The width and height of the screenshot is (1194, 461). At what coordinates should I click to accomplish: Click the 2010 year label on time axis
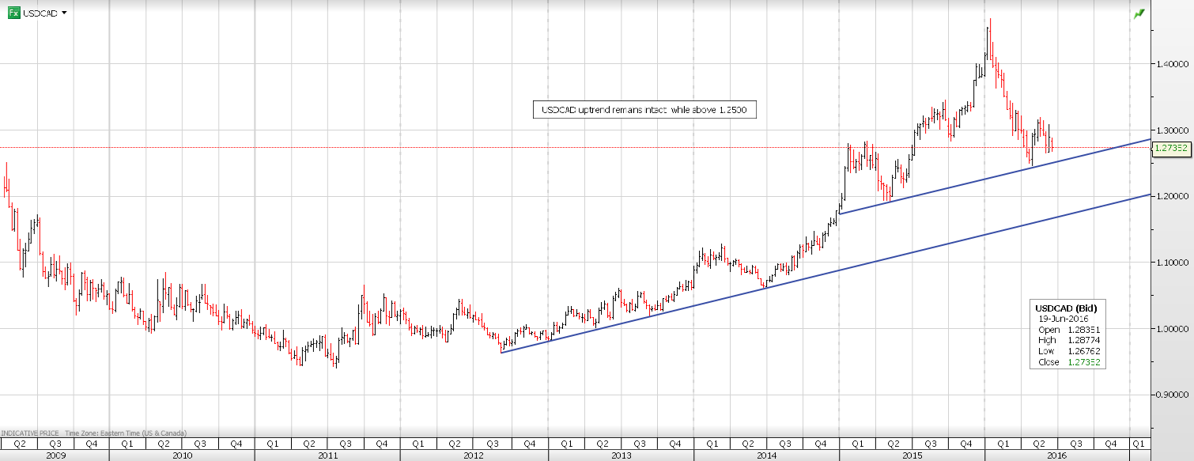tap(182, 455)
